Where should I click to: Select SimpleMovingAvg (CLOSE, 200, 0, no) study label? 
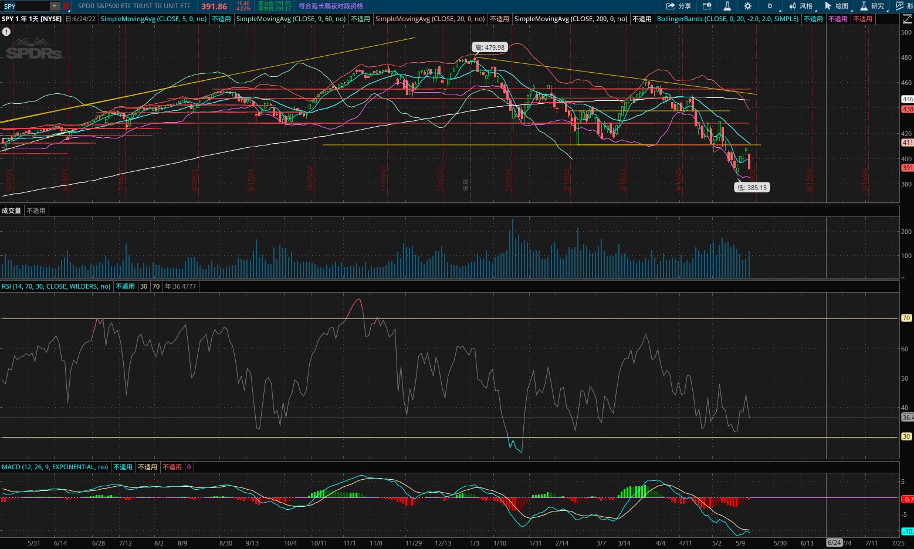click(571, 19)
